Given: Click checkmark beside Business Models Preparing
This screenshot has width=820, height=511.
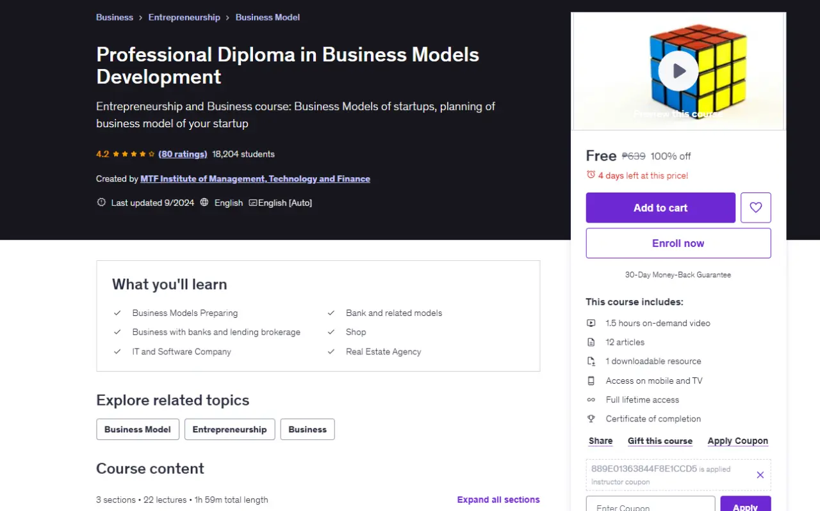Looking at the screenshot, I should point(117,313).
